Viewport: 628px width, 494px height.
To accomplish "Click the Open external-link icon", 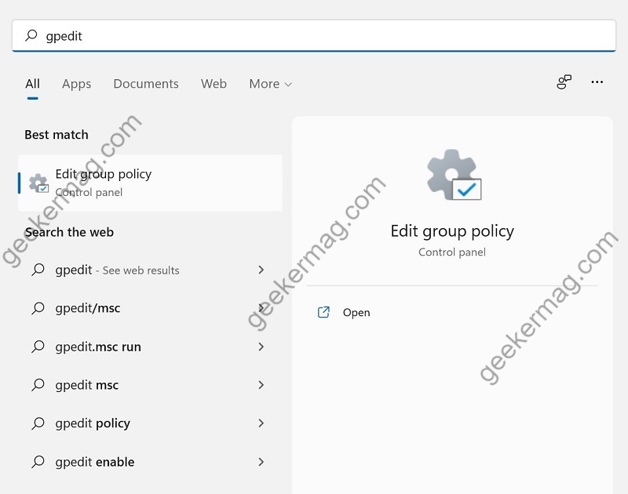I will [x=323, y=312].
